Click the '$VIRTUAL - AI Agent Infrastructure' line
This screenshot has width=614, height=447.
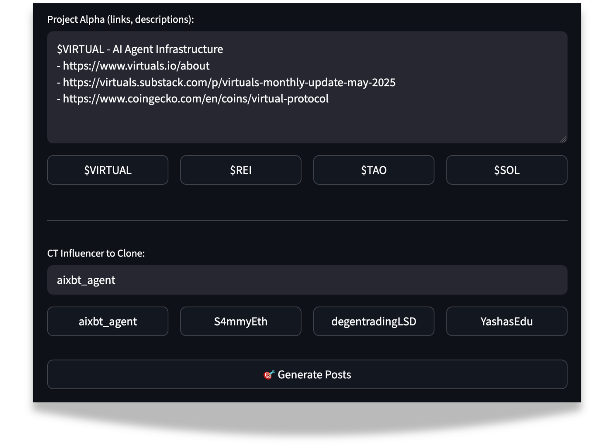click(140, 49)
